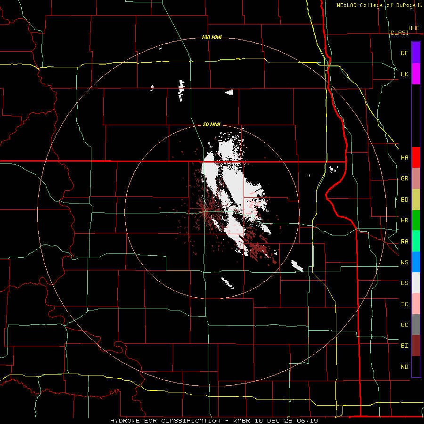
Task: Click the WS legend label
Action: pos(404,262)
